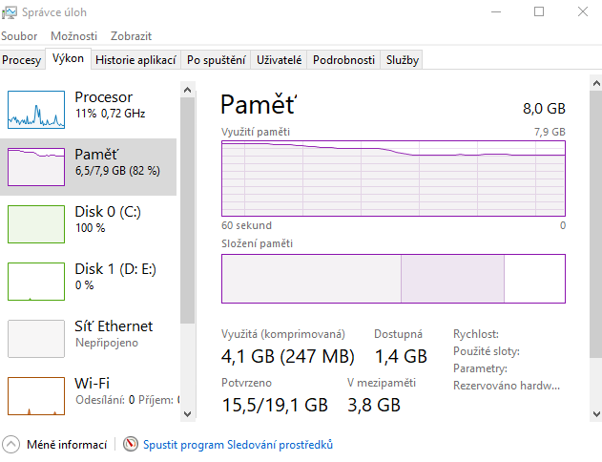Open the Procesor mini graph thumbnail
The width and height of the screenshot is (602, 462).
(x=35, y=110)
